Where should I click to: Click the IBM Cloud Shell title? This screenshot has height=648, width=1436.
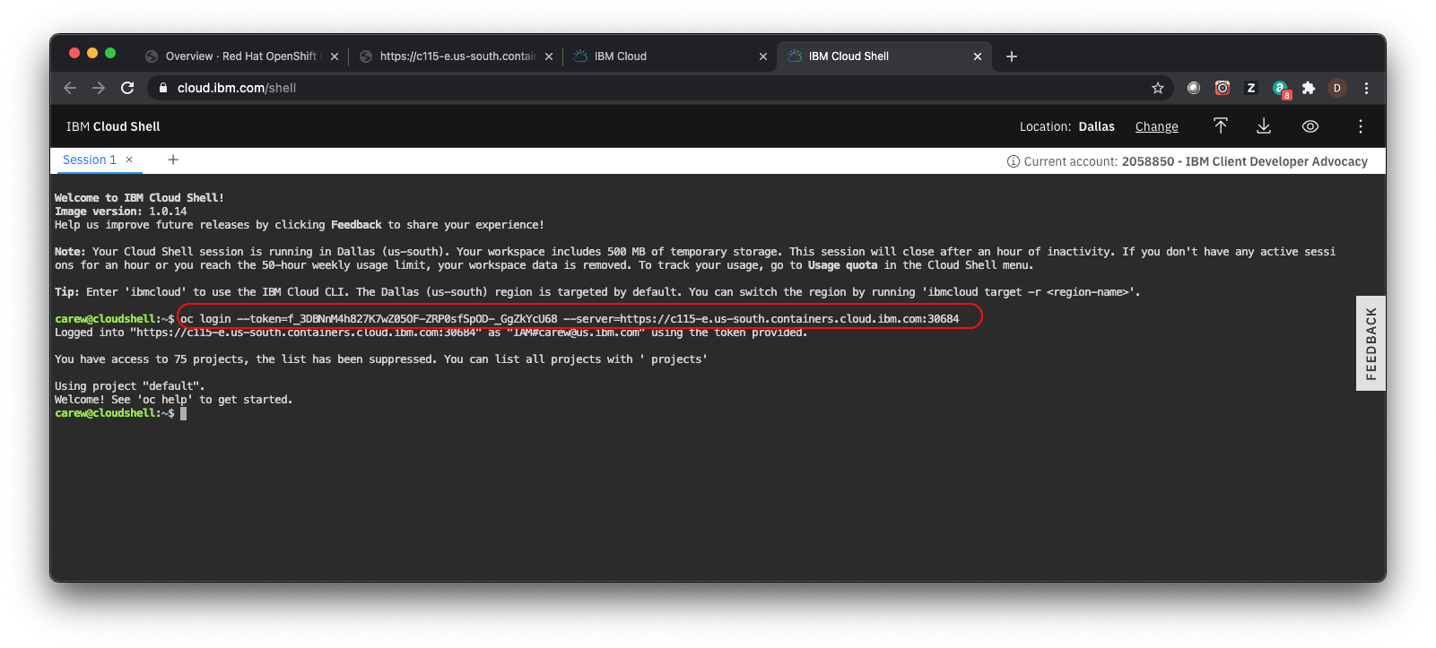point(113,126)
